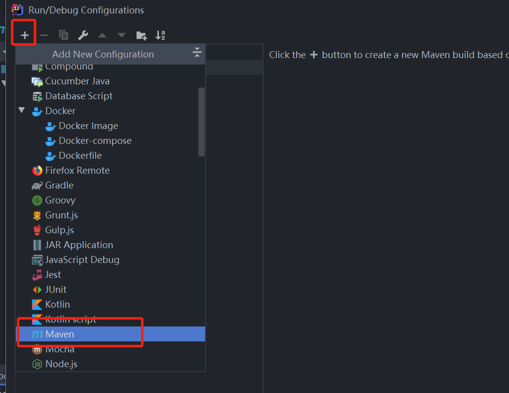Choose the Docker-compose entry
This screenshot has height=393, width=509.
pyautogui.click(x=110, y=141)
